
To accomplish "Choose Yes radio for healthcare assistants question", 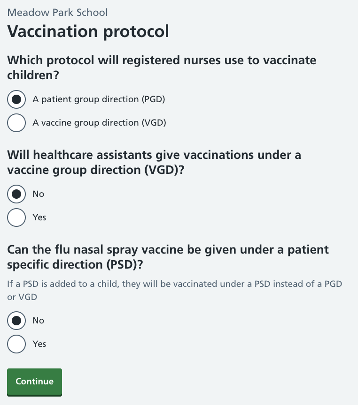I will pos(16,217).
